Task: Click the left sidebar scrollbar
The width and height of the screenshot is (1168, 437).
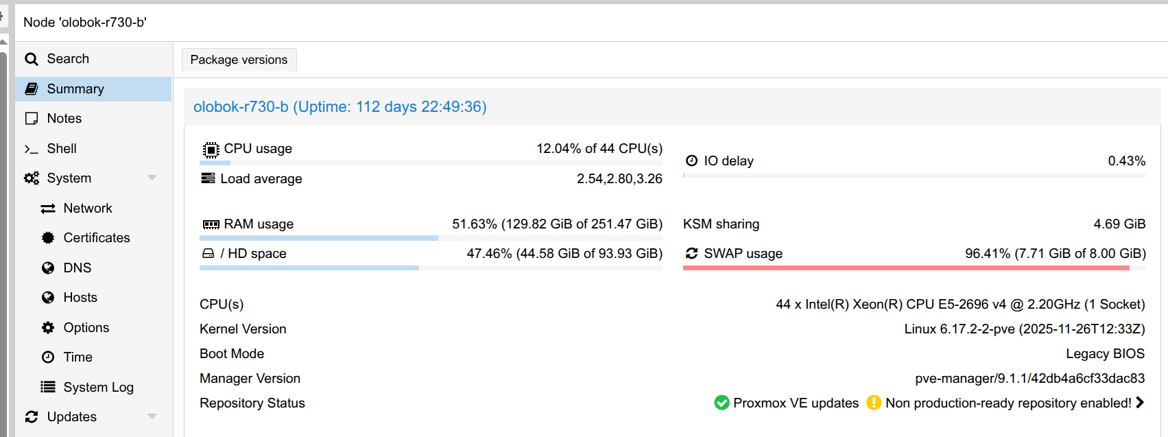Action: (3, 240)
